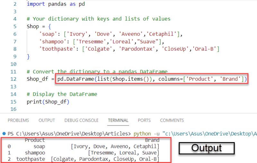
Task: Click the 'toothpaste' dictionary key
Action: (x=58, y=49)
